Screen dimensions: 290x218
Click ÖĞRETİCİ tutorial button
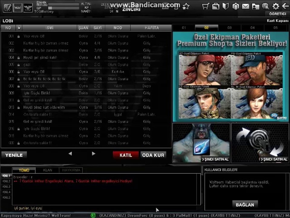[x=278, y=14]
